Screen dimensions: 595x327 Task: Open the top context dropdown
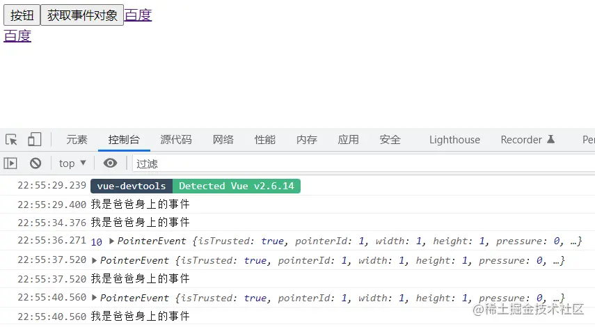72,163
